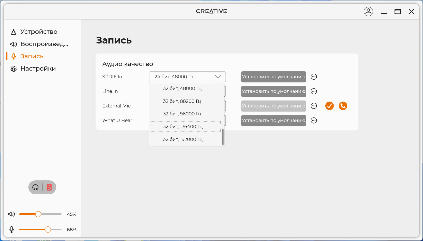Click disabled default button for External Mic

(274, 106)
